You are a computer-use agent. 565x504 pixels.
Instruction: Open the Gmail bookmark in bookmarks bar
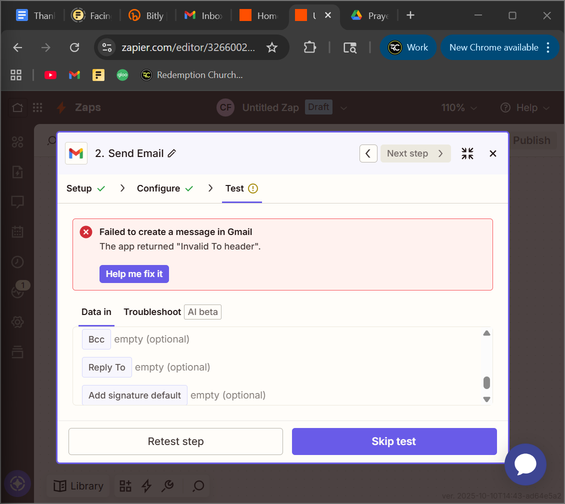coord(74,75)
